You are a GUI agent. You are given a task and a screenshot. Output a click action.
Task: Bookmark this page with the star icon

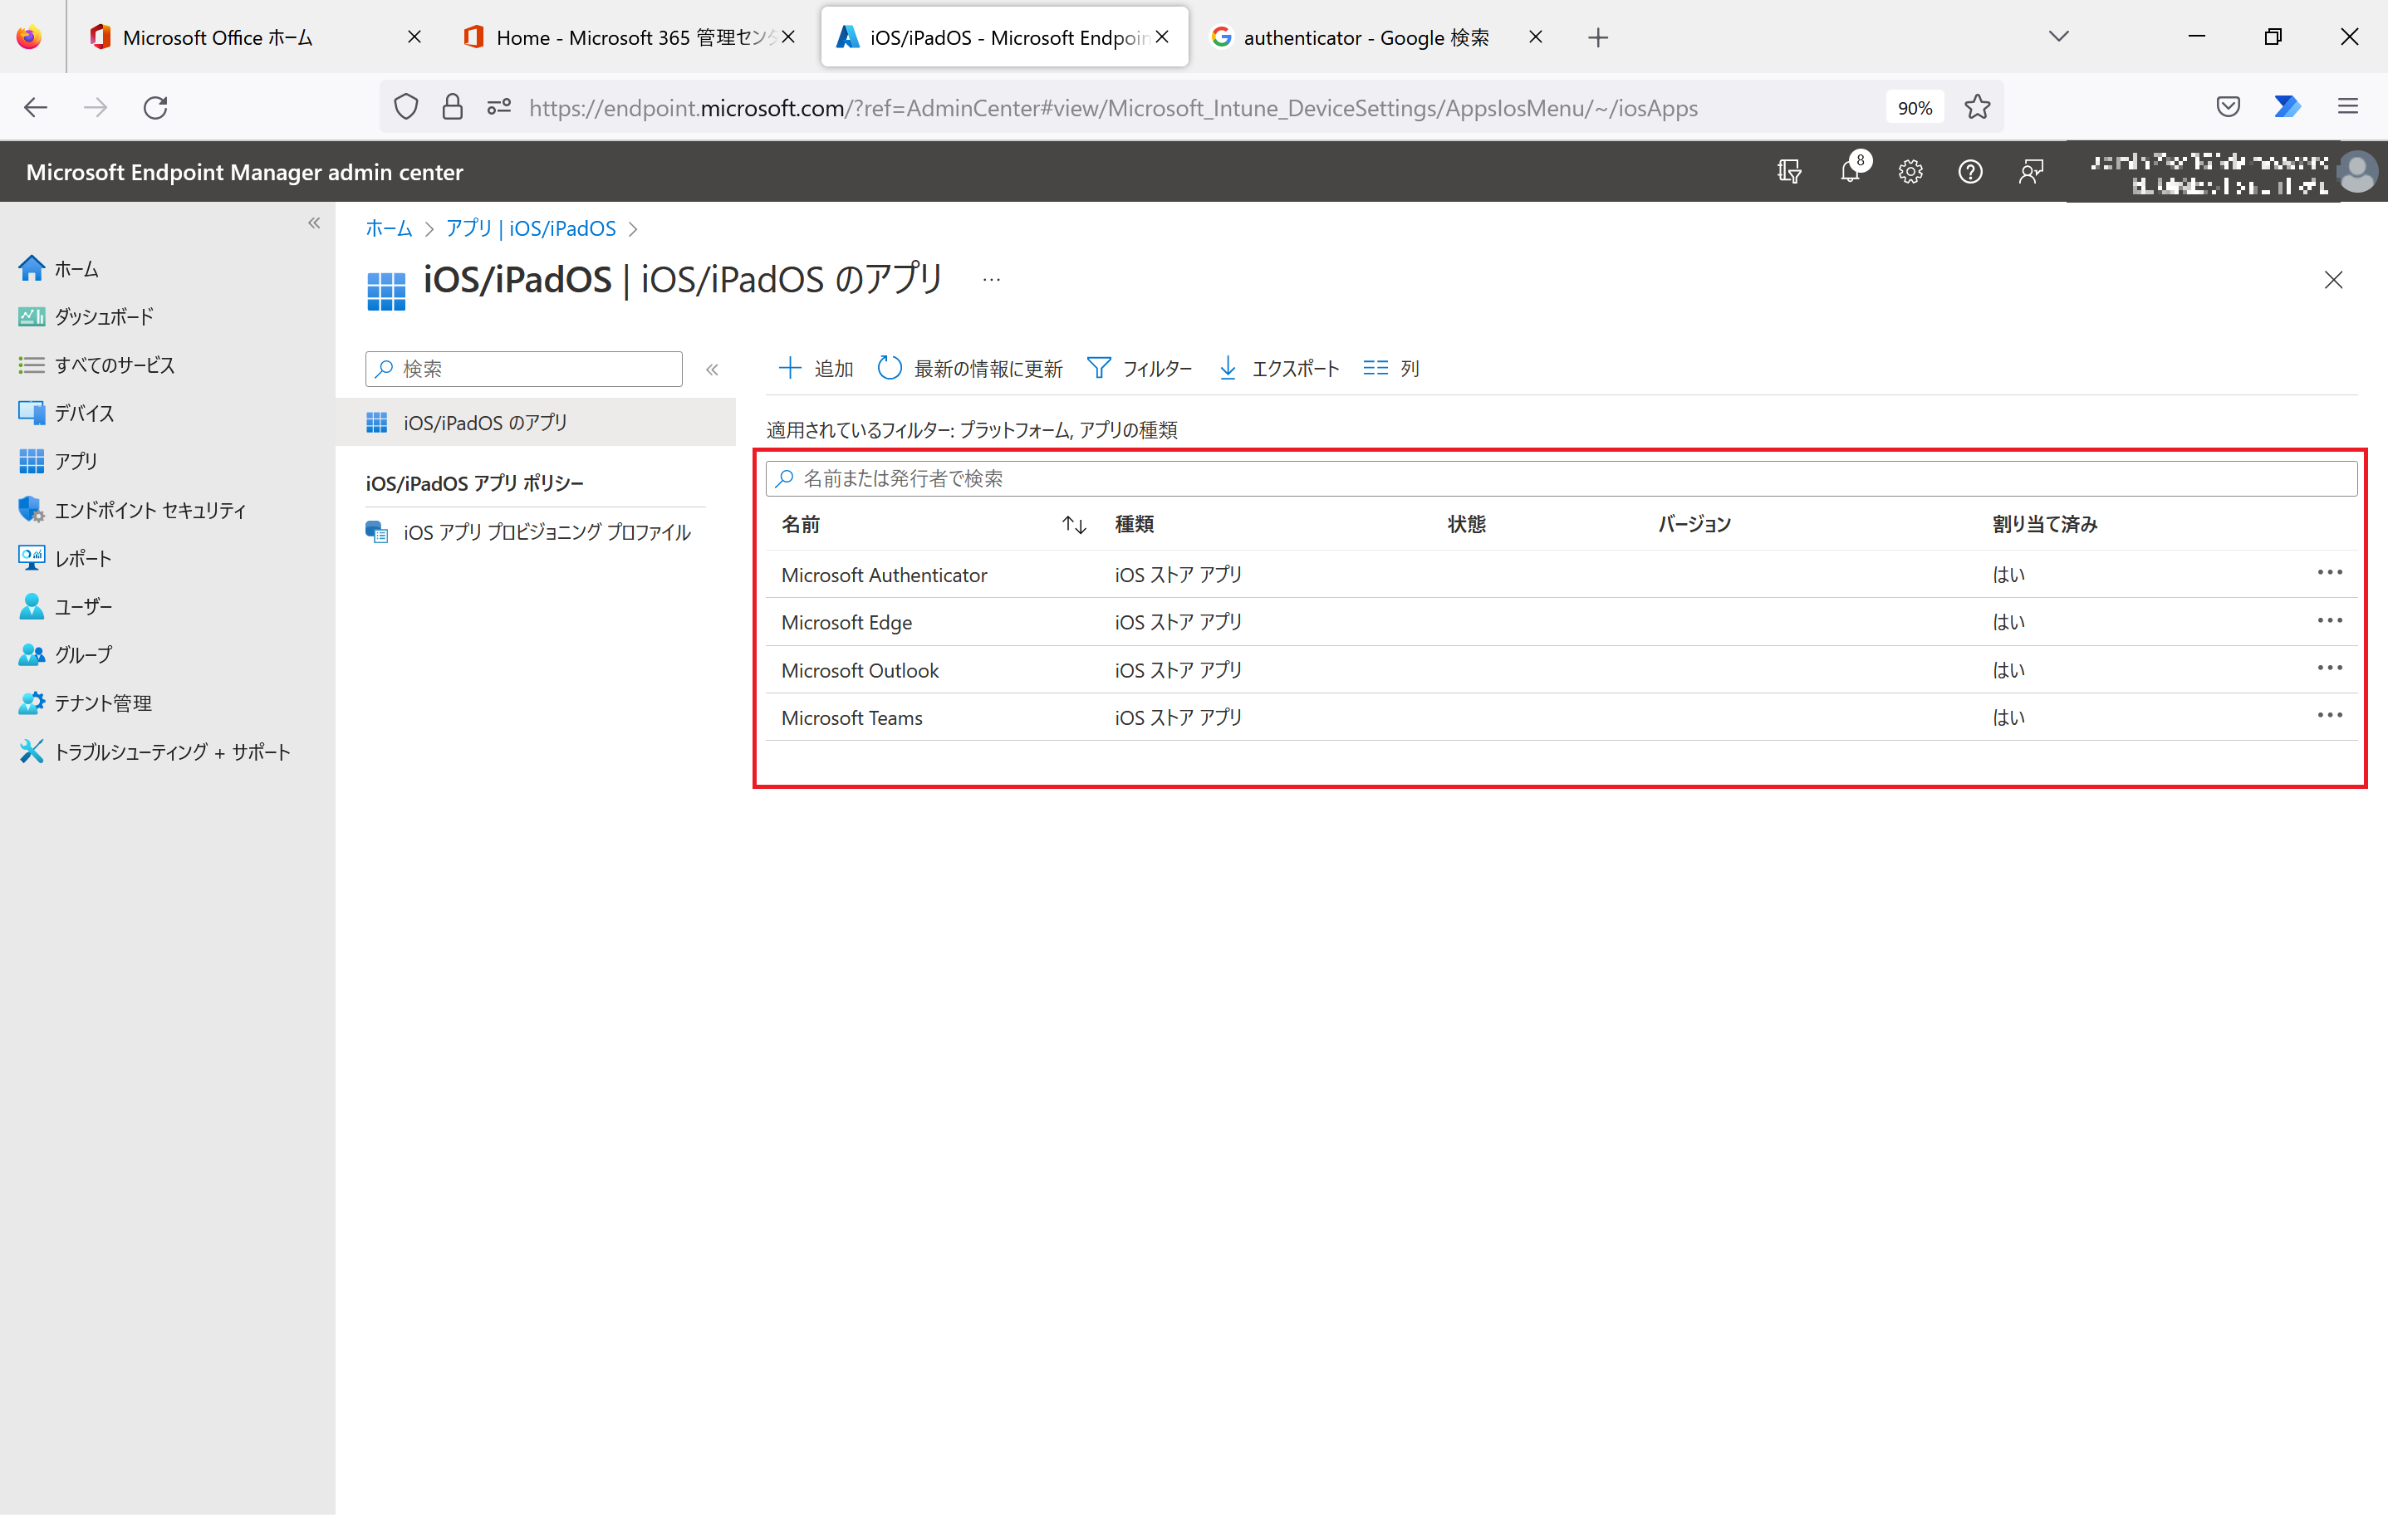pyautogui.click(x=1978, y=107)
